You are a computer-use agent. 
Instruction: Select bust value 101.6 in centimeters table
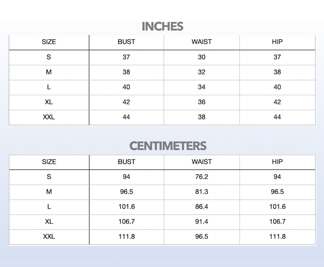[126, 207]
